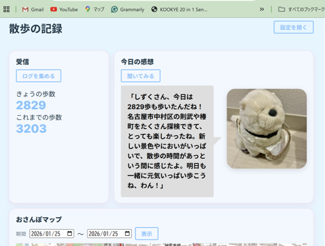
Task: Click the ログを集める button
Action: [x=39, y=76]
